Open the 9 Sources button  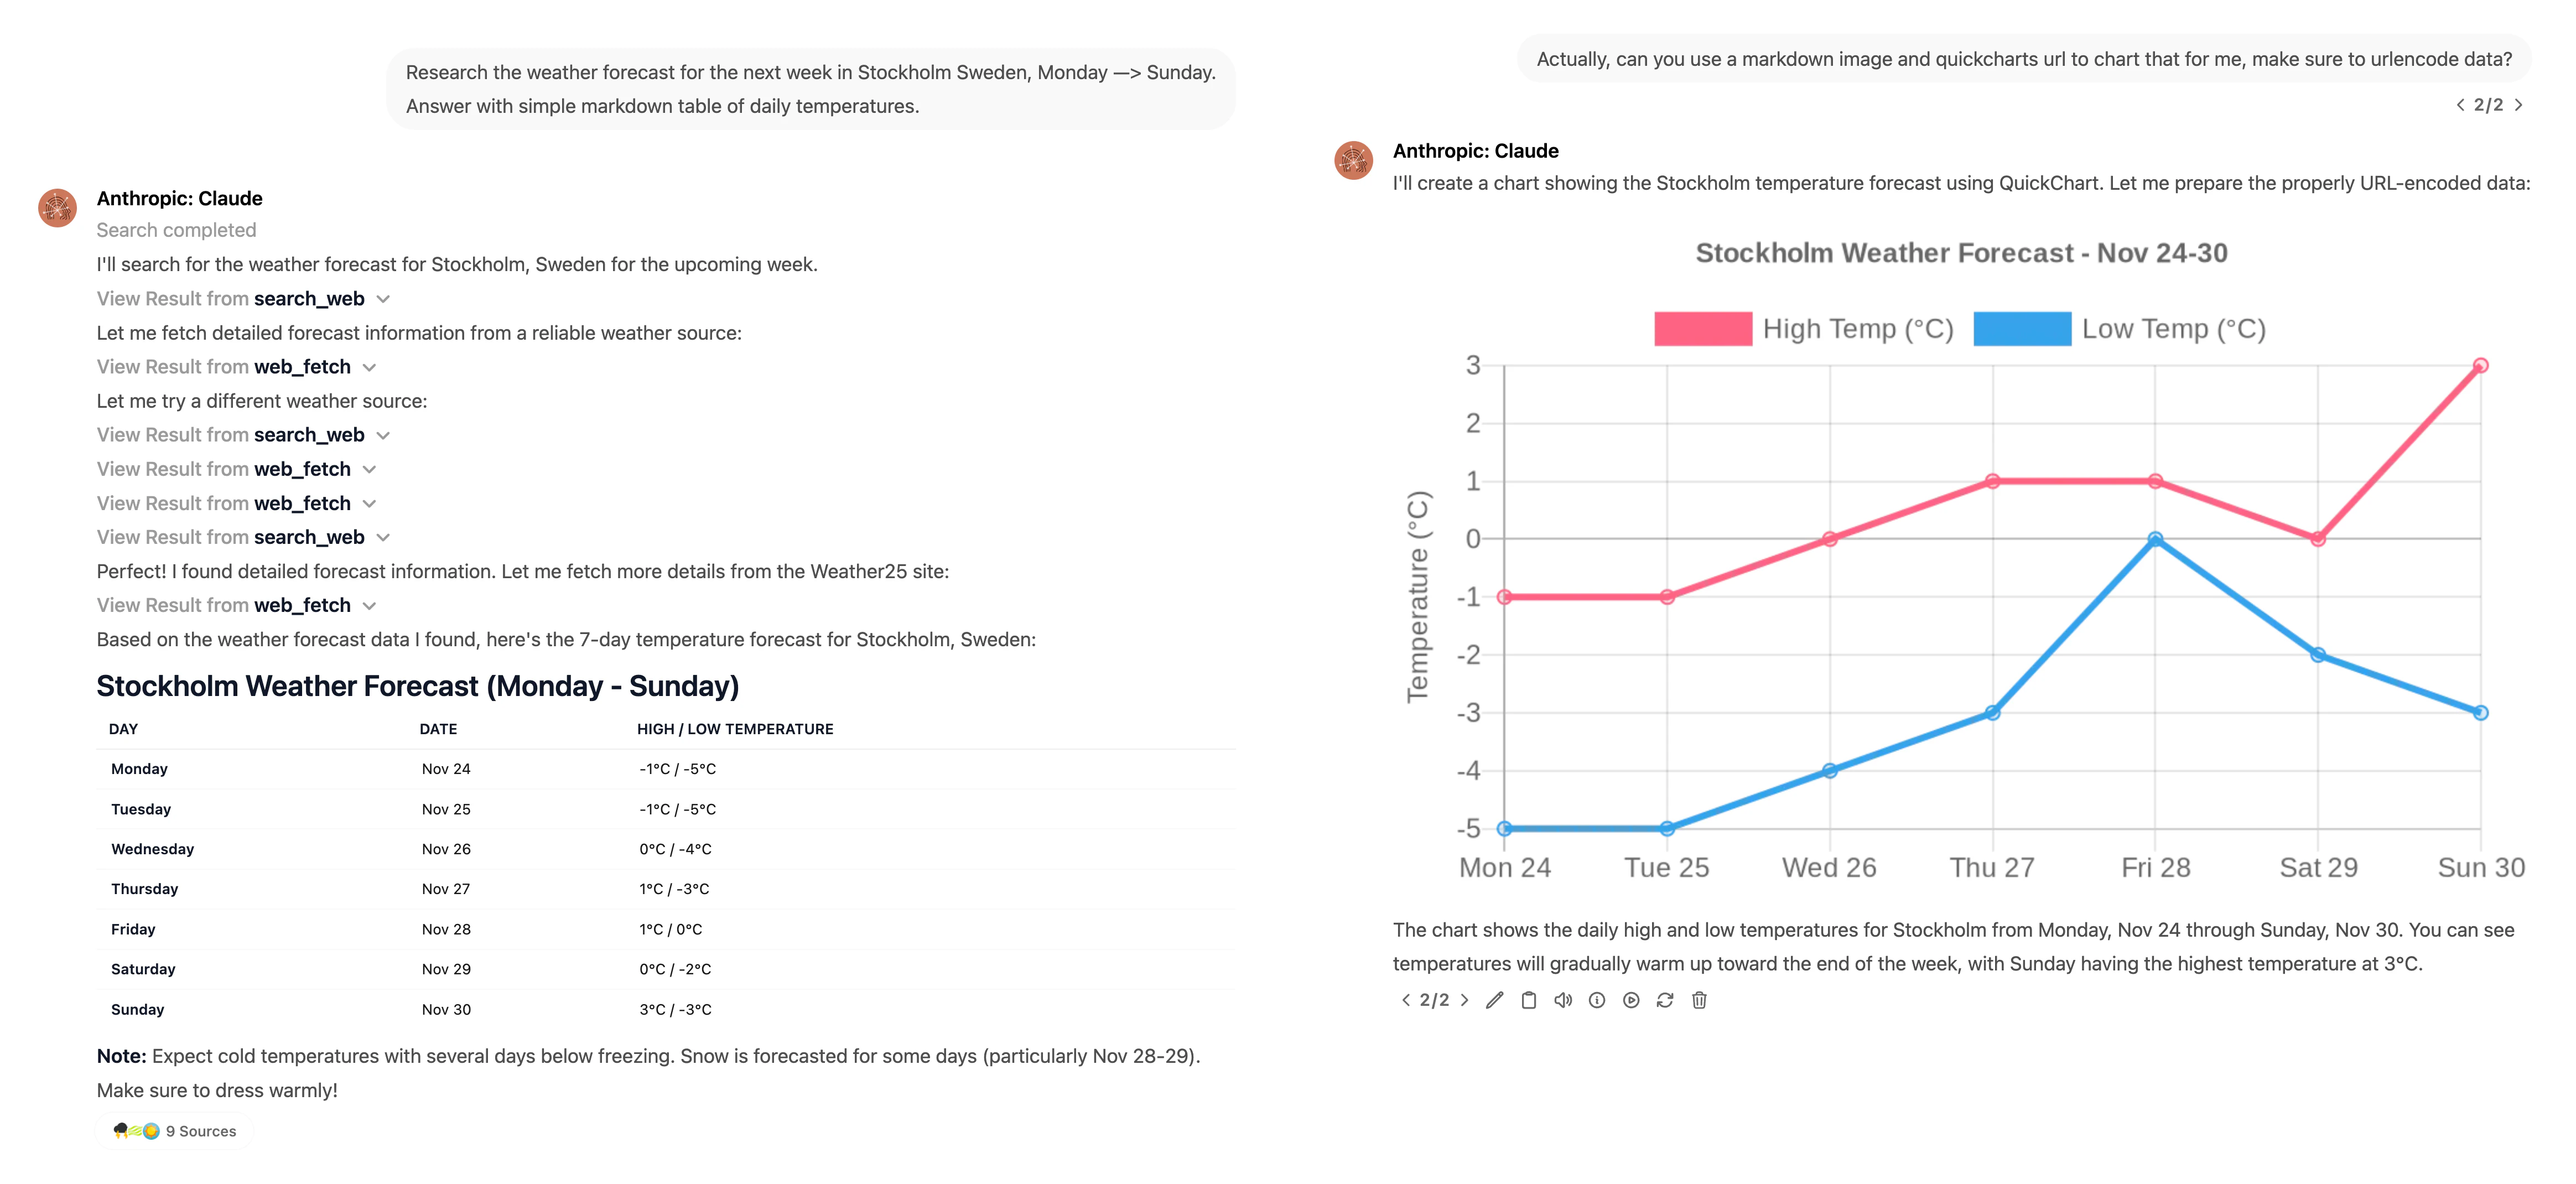coord(176,1131)
